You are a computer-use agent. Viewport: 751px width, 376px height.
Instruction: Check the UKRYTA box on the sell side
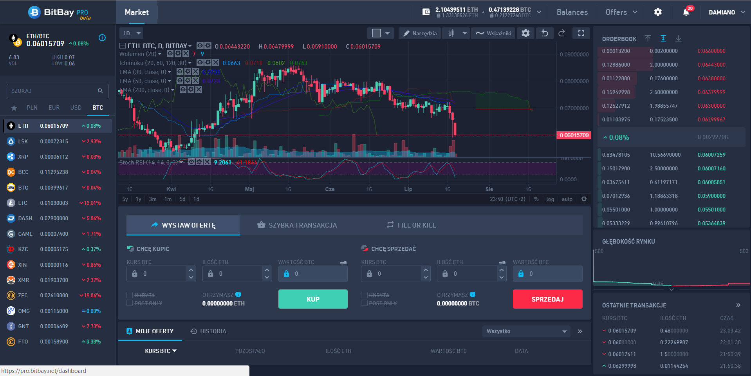coord(364,295)
